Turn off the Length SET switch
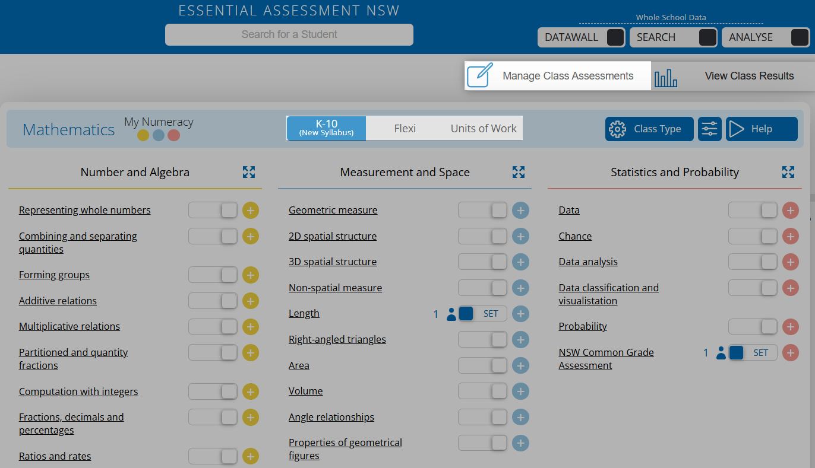The width and height of the screenshot is (815, 468). [x=482, y=314]
